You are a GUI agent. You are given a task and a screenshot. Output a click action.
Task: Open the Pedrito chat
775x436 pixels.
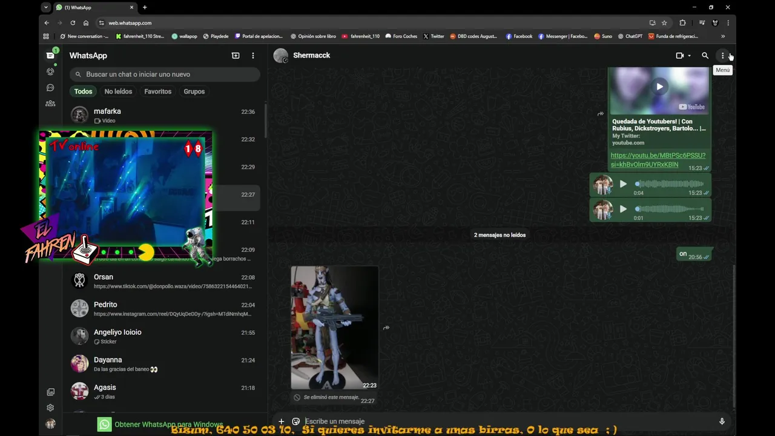[163, 309]
